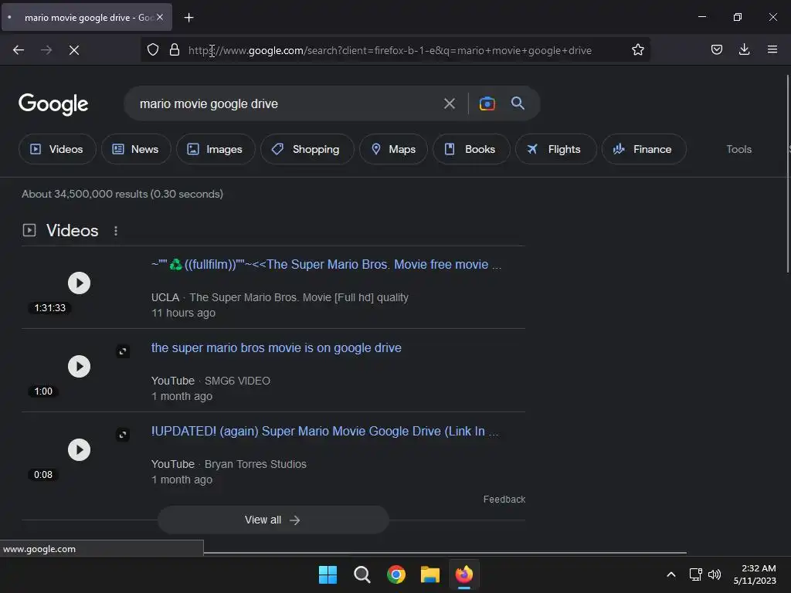Open network status in the system tray
791x593 pixels.
pyautogui.click(x=696, y=574)
